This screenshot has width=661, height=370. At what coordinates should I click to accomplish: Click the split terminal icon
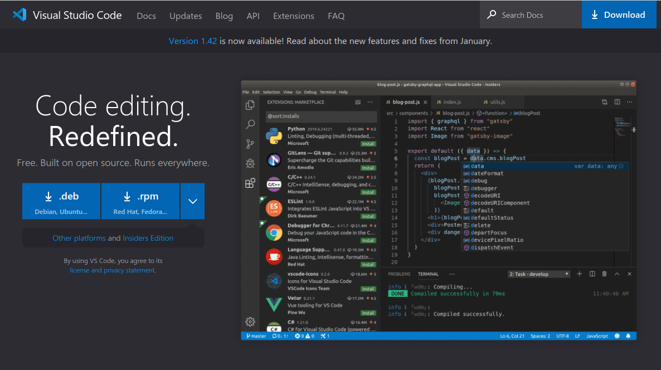(592, 274)
